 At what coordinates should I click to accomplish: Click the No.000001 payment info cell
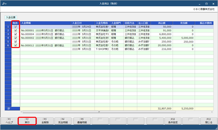click(46, 30)
